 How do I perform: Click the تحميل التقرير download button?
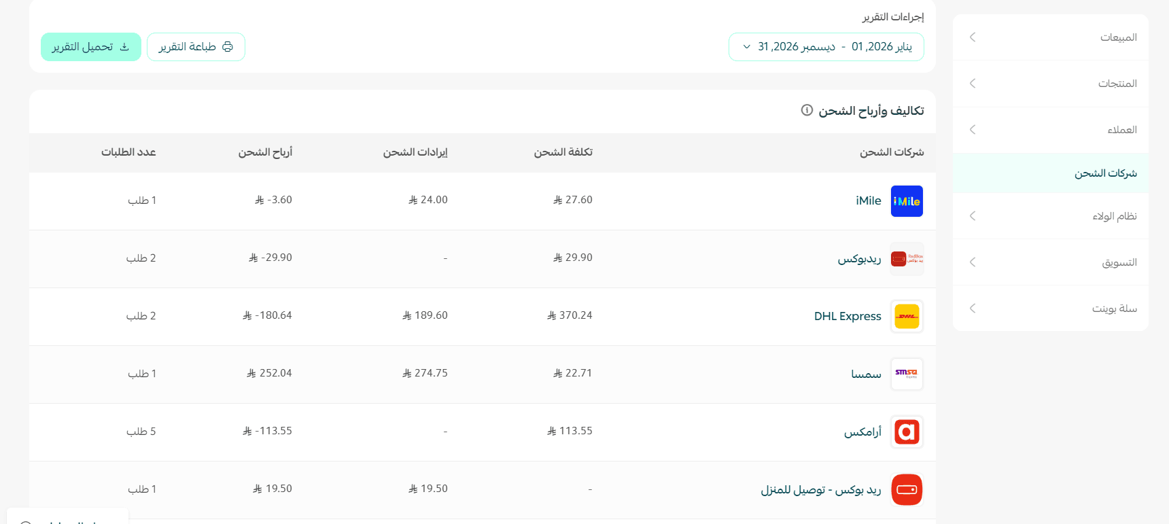click(91, 47)
